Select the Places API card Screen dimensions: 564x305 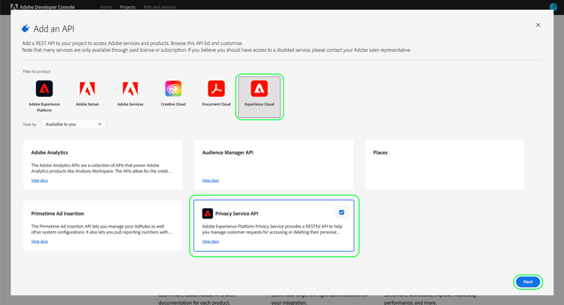click(x=444, y=165)
